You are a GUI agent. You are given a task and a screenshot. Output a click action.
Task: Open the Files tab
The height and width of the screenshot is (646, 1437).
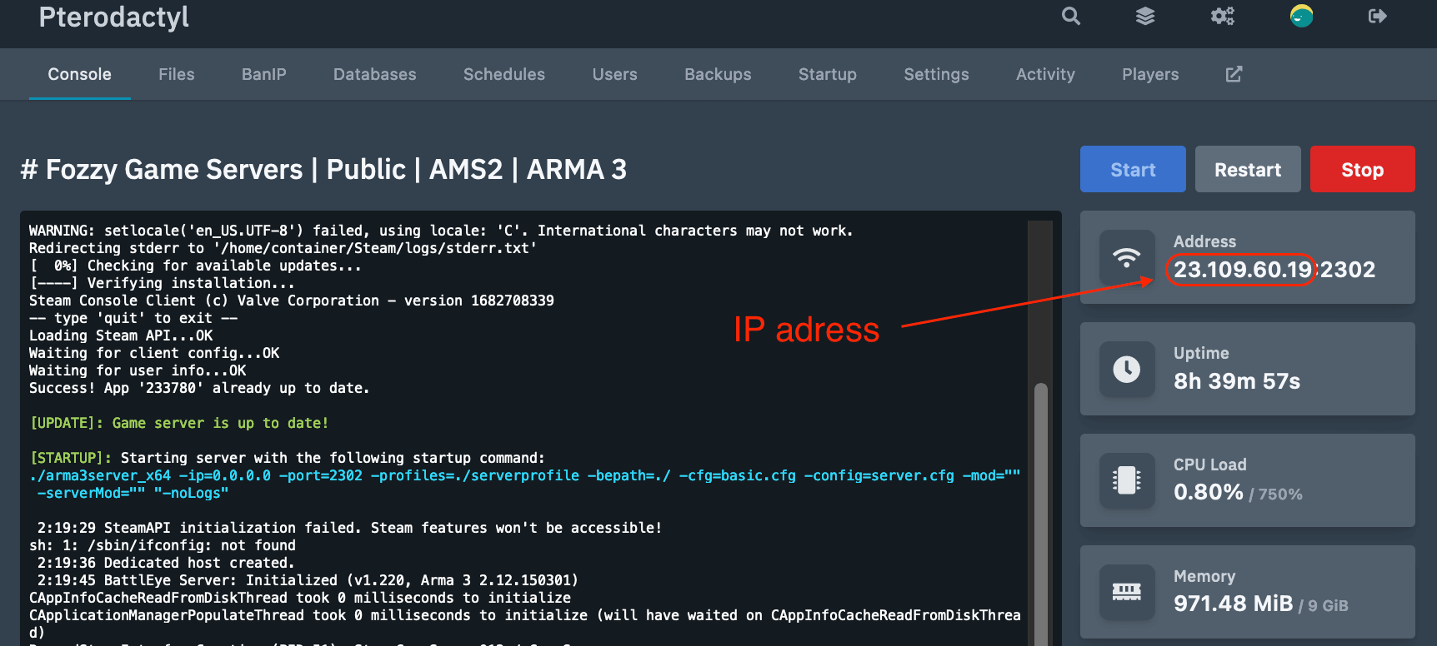(177, 74)
